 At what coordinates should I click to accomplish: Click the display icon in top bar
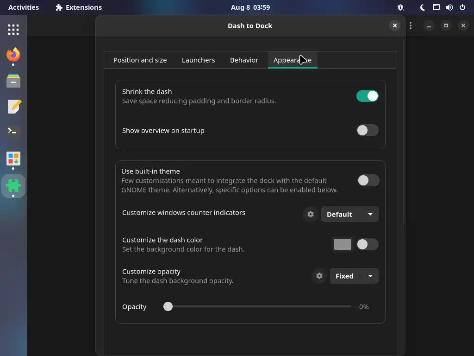[x=436, y=7]
